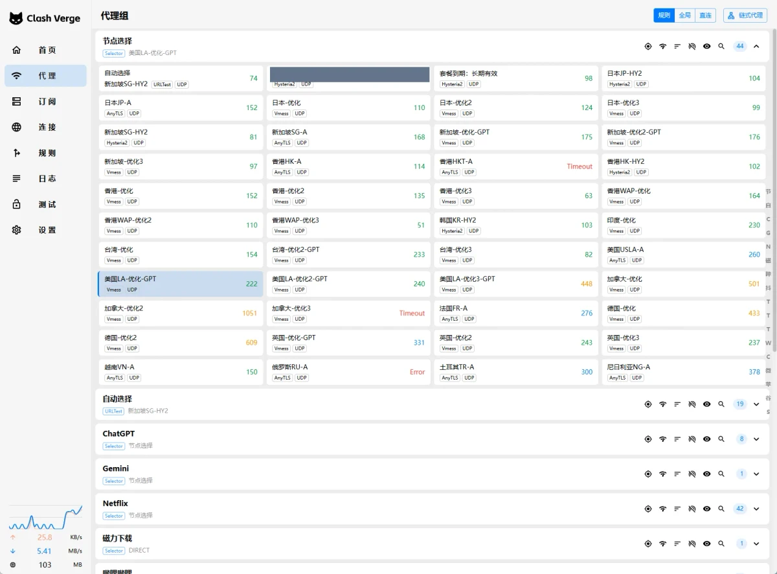Toggle the eye icon in Gemini header
The width and height of the screenshot is (777, 574).
pyautogui.click(x=706, y=474)
